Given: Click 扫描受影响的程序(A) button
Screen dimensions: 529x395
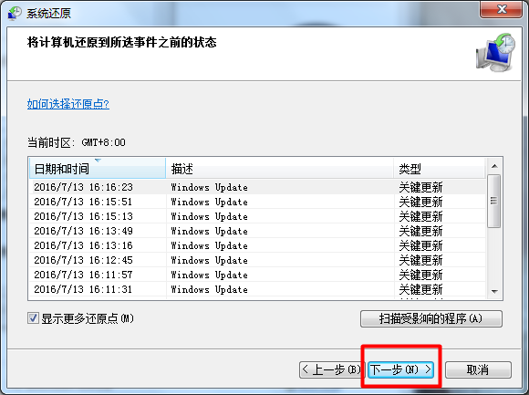Looking at the screenshot, I should (x=431, y=318).
